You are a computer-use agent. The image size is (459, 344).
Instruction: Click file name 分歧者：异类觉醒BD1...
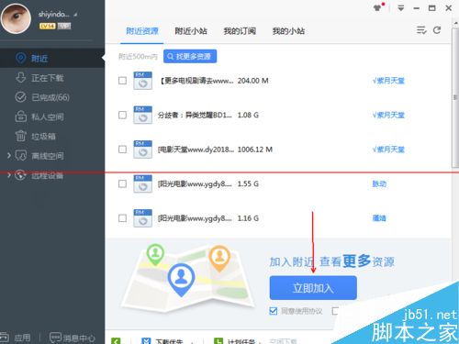click(195, 115)
